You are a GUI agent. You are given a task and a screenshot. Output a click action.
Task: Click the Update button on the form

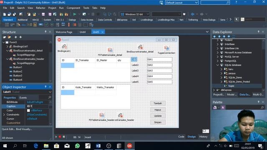[x=158, y=116]
